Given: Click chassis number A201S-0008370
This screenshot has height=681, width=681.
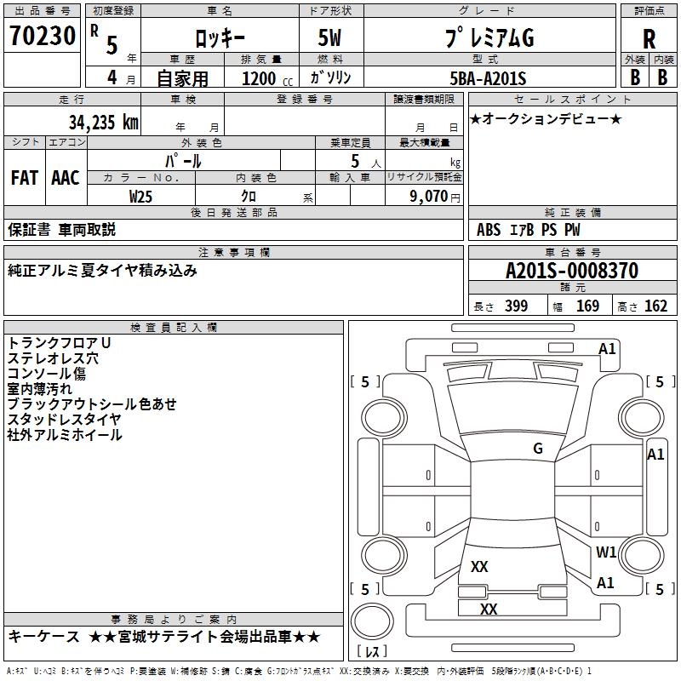Looking at the screenshot, I should pyautogui.click(x=571, y=271).
